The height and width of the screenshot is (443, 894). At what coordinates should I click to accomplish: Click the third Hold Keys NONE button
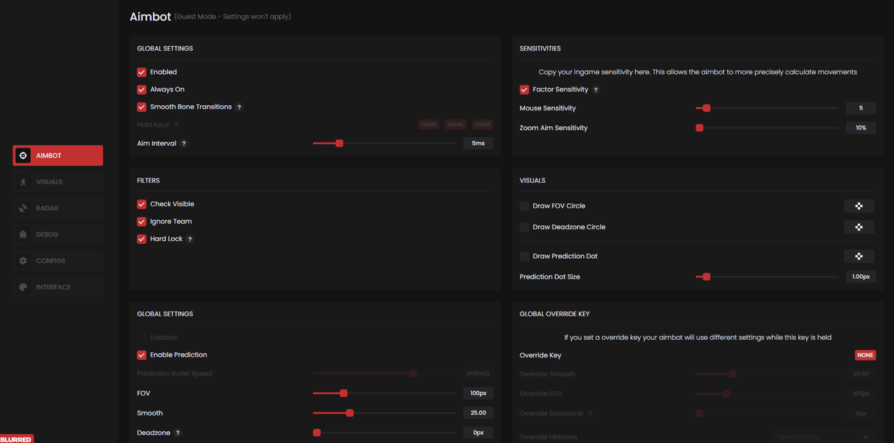(482, 124)
